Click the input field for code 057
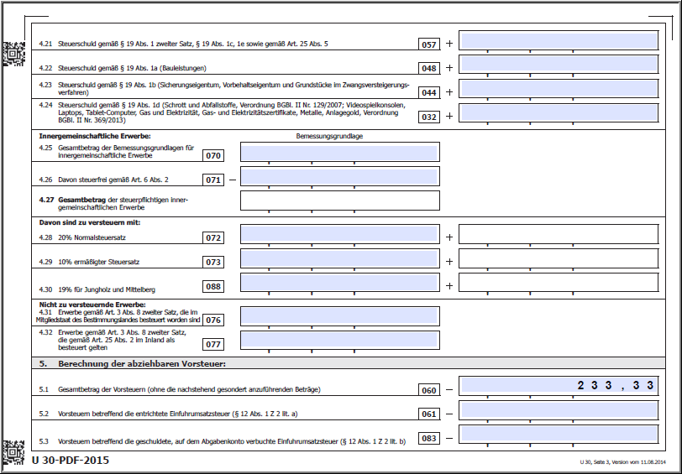The image size is (682, 474). pos(559,41)
